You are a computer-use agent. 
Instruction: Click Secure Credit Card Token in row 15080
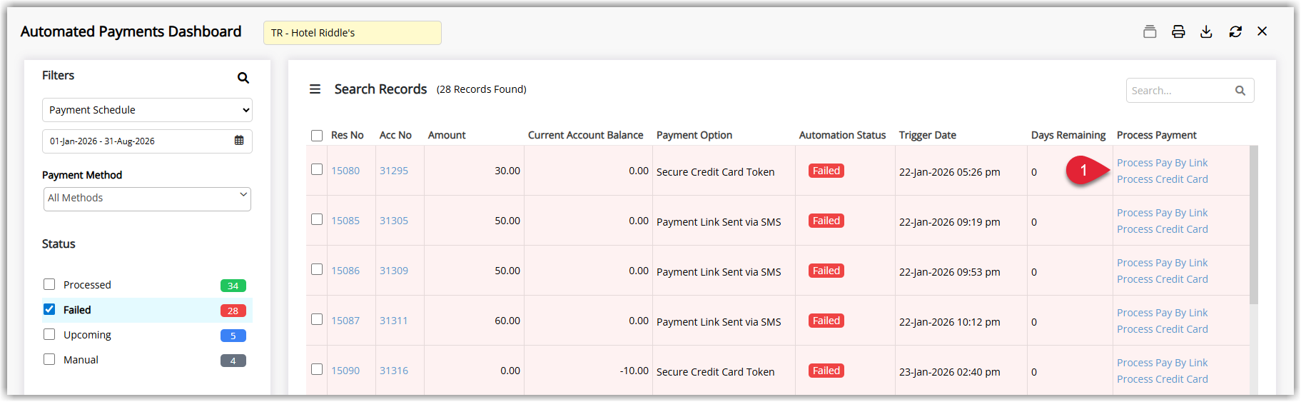click(x=715, y=172)
